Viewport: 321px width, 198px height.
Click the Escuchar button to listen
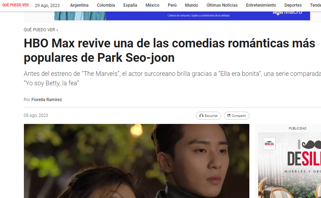(208, 115)
